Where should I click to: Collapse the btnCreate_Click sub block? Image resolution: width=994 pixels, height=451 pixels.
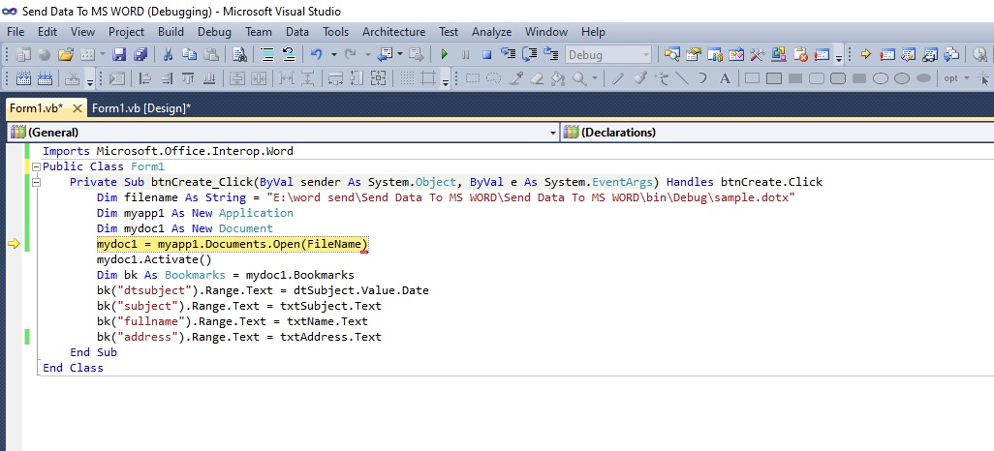(x=36, y=182)
